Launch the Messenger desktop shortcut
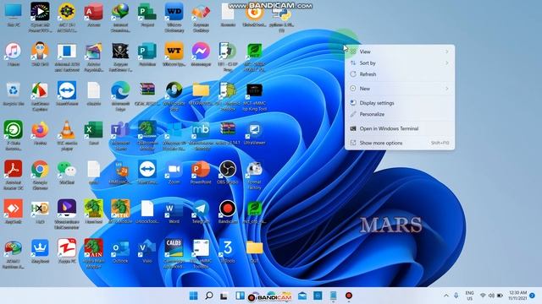The image size is (542, 304). tap(201, 54)
